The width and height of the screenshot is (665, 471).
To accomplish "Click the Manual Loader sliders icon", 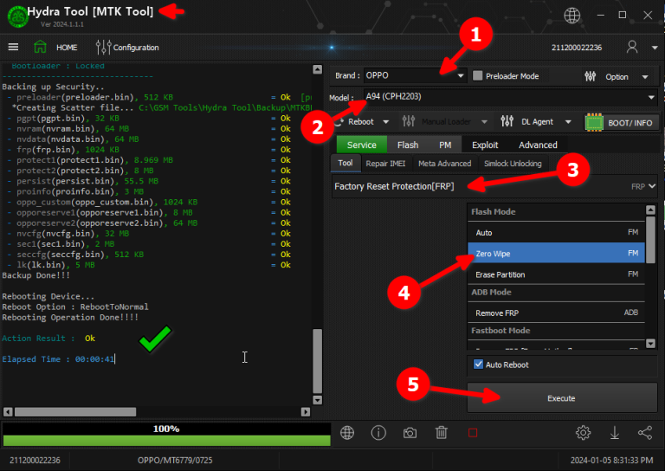I will click(409, 122).
